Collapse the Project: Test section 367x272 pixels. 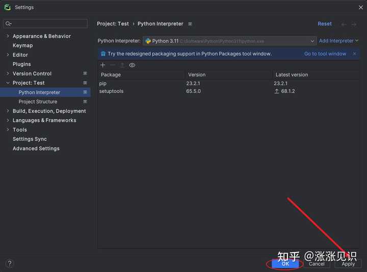click(8, 83)
